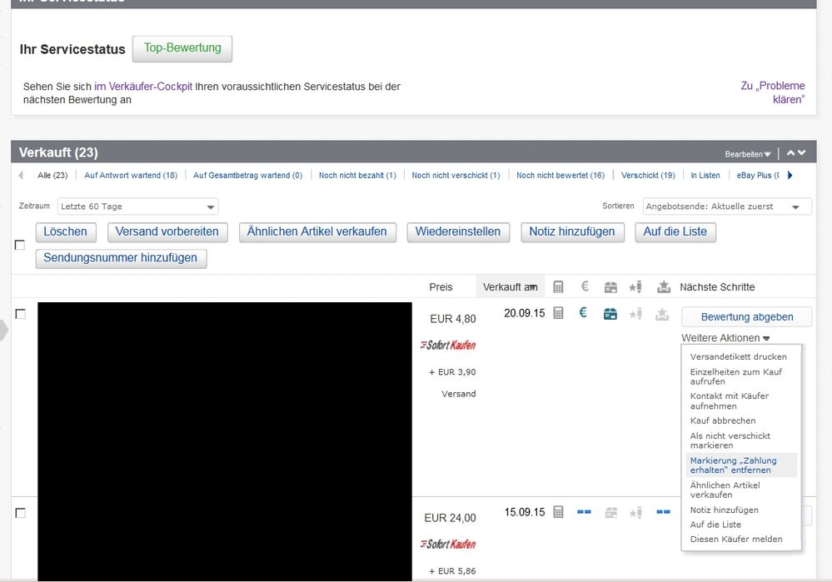Image resolution: width=832 pixels, height=582 pixels.
Task: Tick the select-all checkbox beside Löschen
Action: pyautogui.click(x=20, y=245)
